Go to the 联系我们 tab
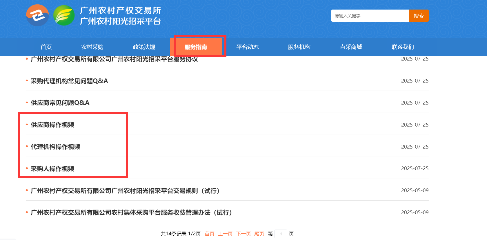This screenshot has height=240, width=487. [x=403, y=47]
